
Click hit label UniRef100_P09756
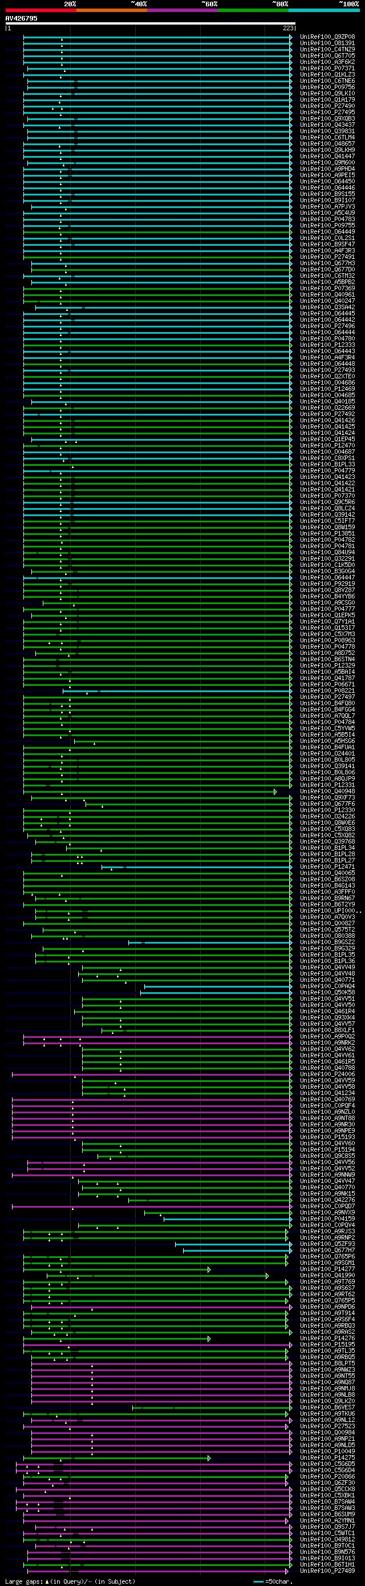click(327, 87)
